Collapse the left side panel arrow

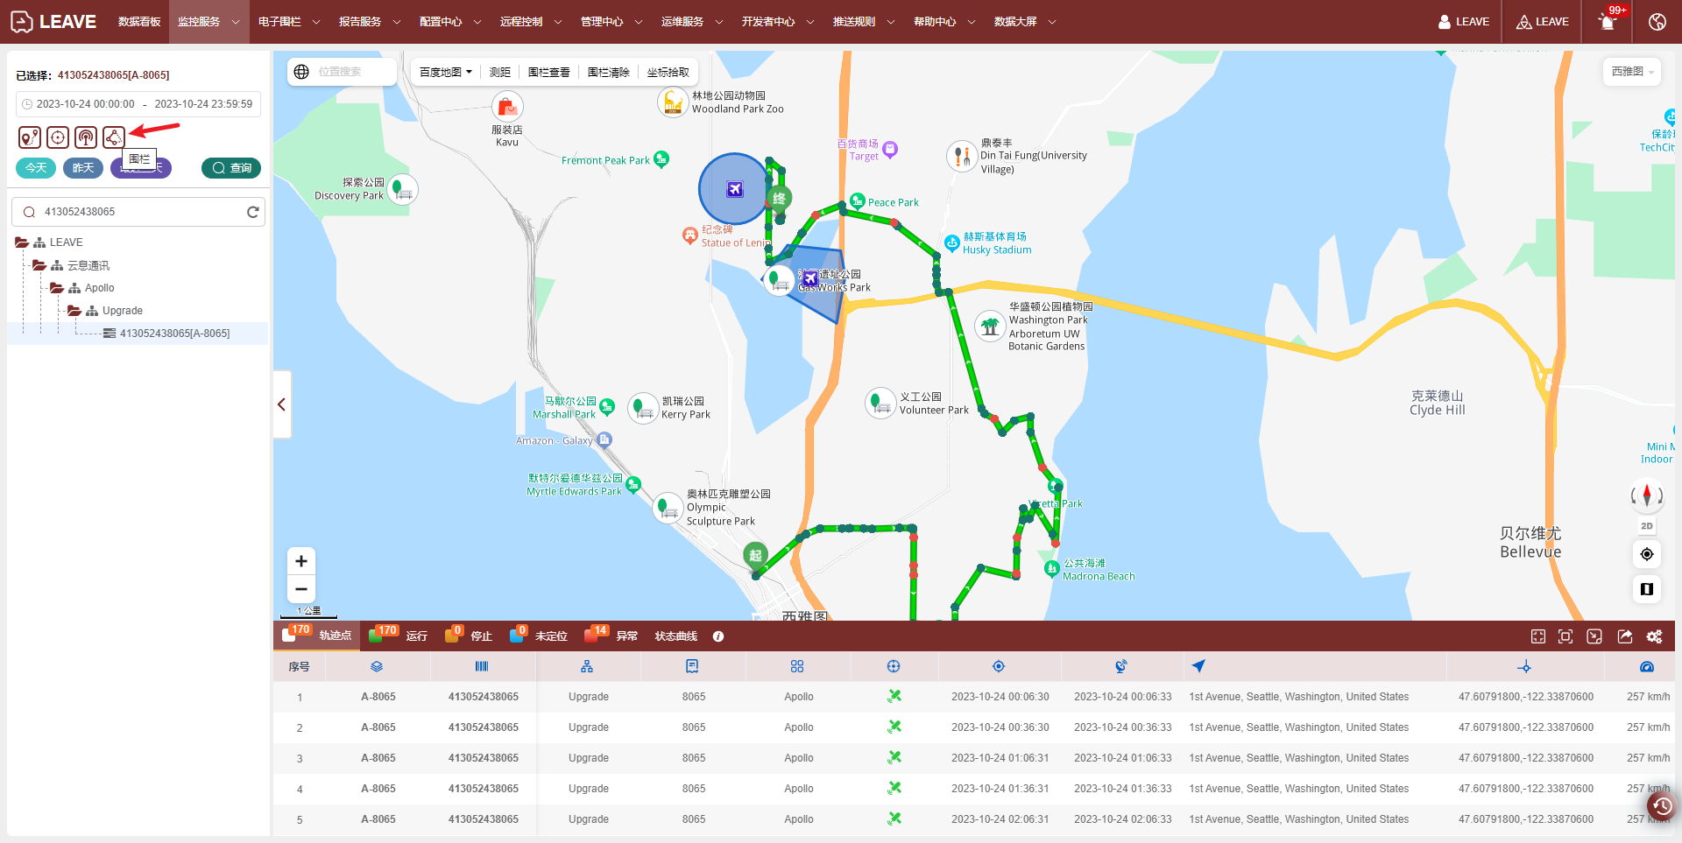pos(281,404)
